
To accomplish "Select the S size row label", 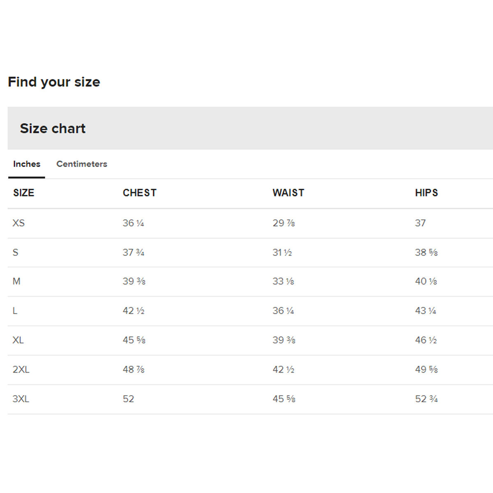I will 16,252.
